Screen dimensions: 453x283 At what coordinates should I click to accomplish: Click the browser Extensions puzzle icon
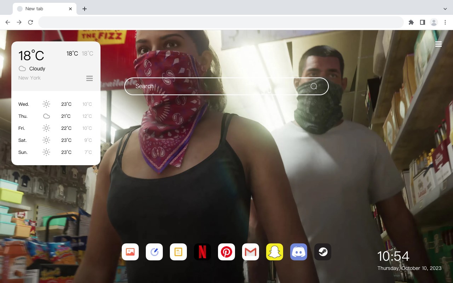pyautogui.click(x=411, y=22)
